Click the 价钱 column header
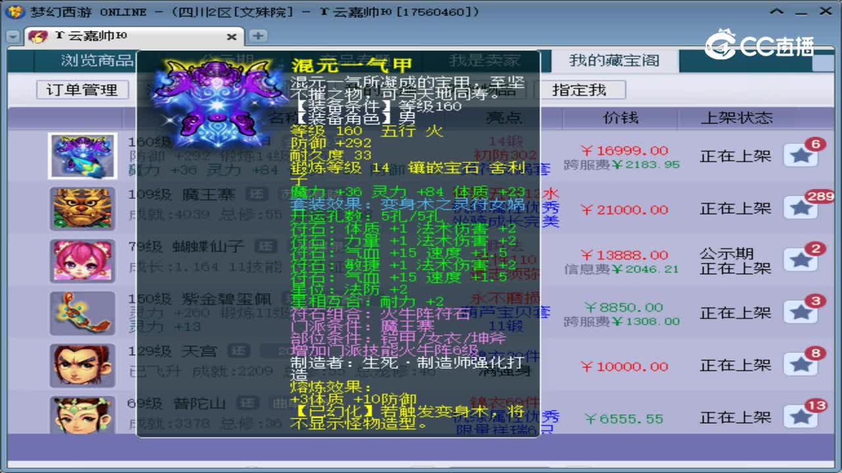842x473 pixels. tap(621, 118)
